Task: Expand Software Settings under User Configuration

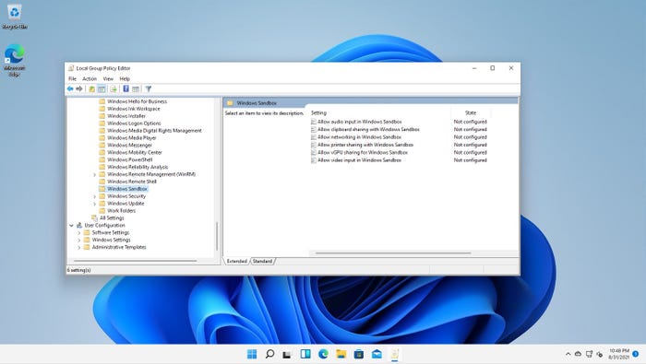Action: [x=79, y=233]
